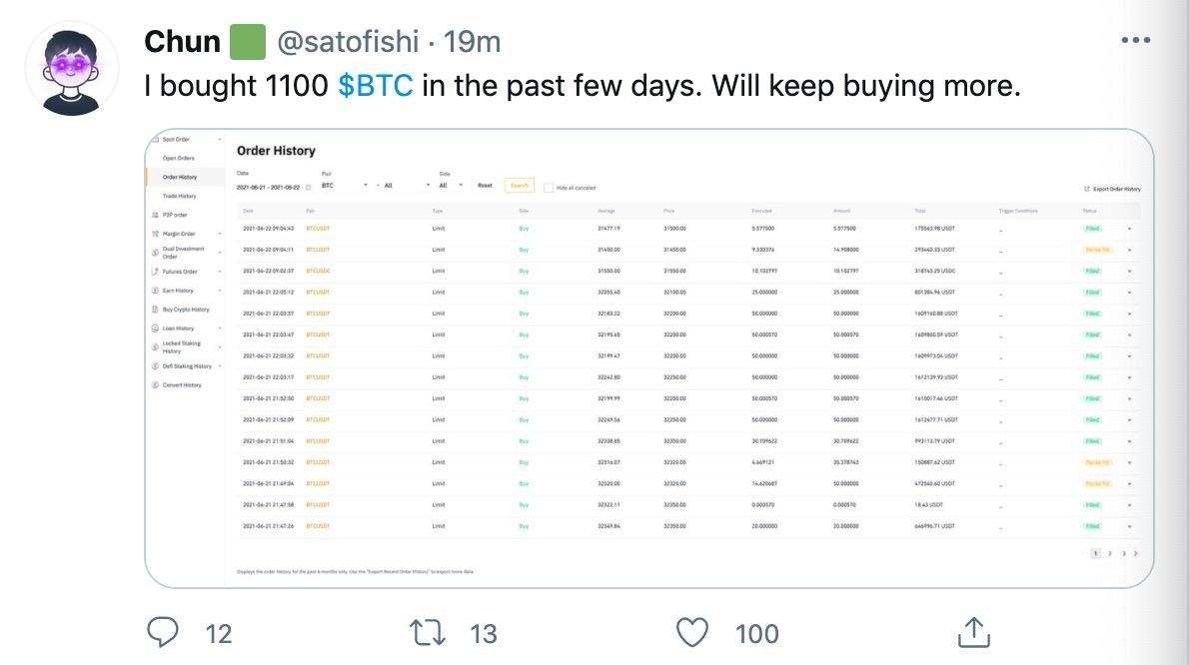Viewport: 1189px width, 665px height.
Task: Select the Spot Order sidebar icon
Action: click(x=155, y=139)
